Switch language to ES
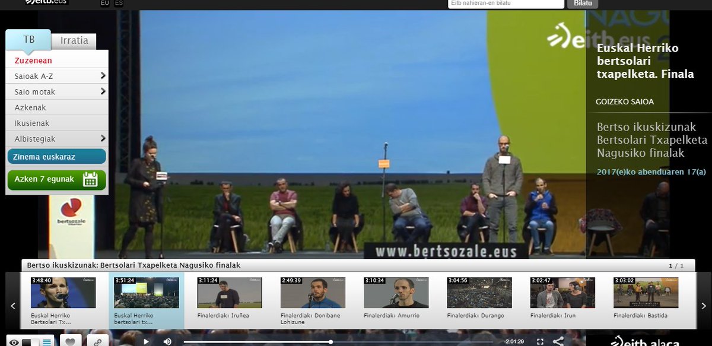The width and height of the screenshot is (712, 346). click(x=119, y=3)
